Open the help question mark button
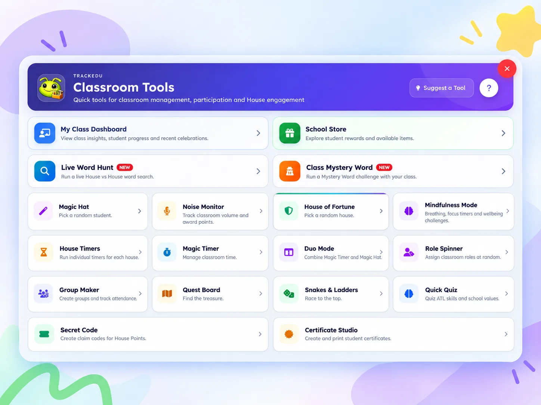This screenshot has height=405, width=541. (489, 88)
